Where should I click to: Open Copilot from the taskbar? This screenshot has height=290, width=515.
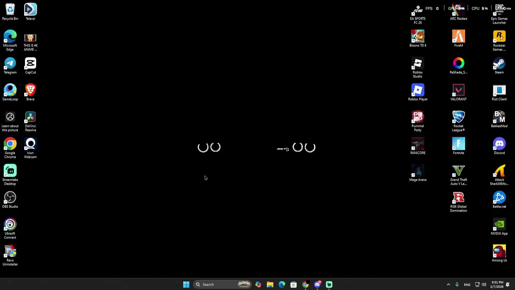pos(258,284)
